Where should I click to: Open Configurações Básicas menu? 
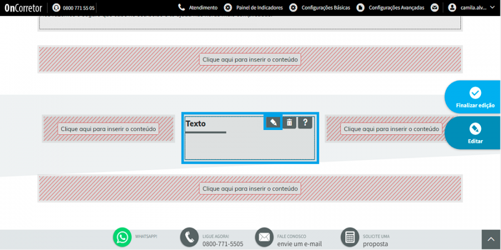pos(326,8)
